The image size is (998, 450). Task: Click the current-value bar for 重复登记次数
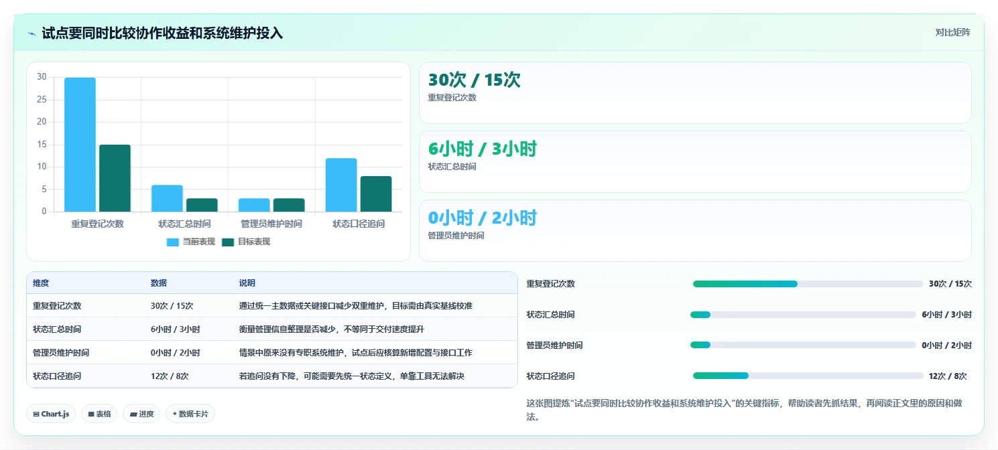pos(80,145)
